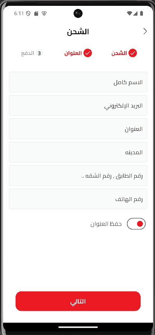The width and height of the screenshot is (155, 335).
Task: Click the red التالي button
Action: (x=78, y=301)
